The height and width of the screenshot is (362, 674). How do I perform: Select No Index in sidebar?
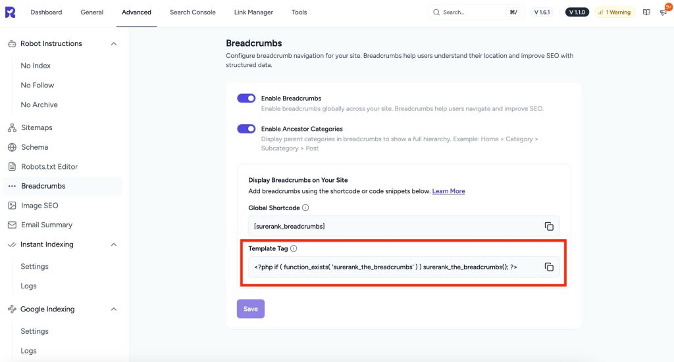(36, 66)
